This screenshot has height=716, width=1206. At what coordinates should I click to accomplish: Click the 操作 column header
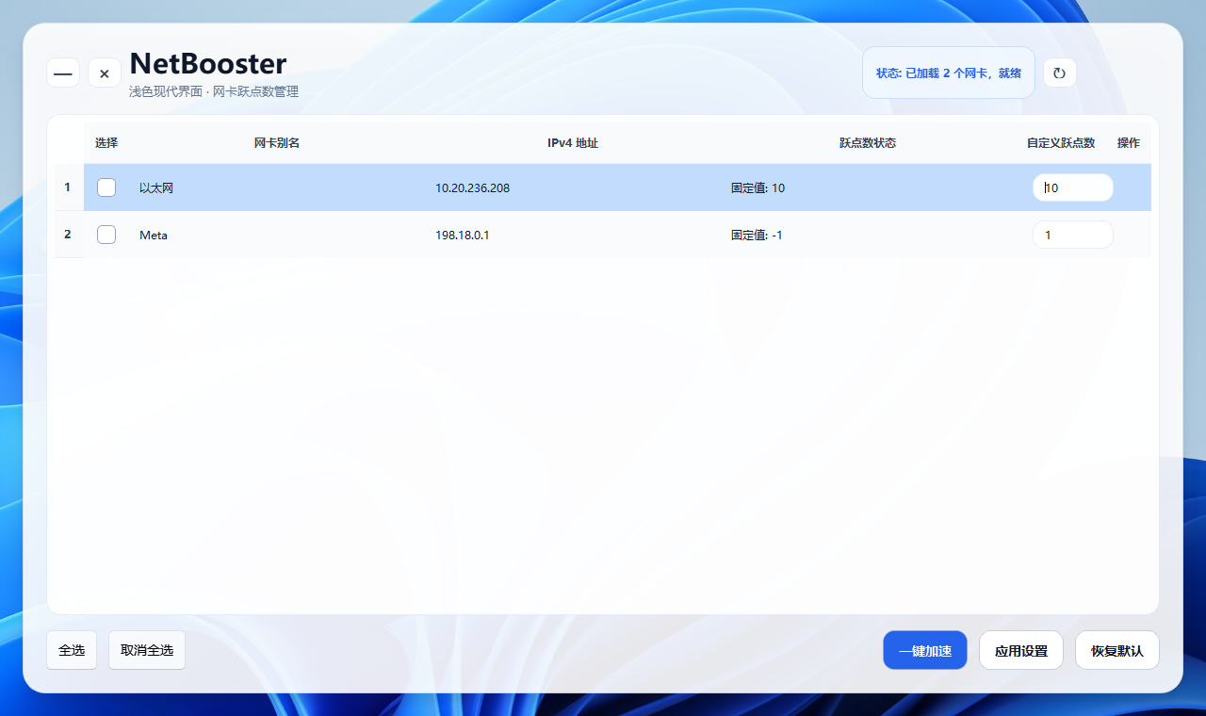point(1129,143)
